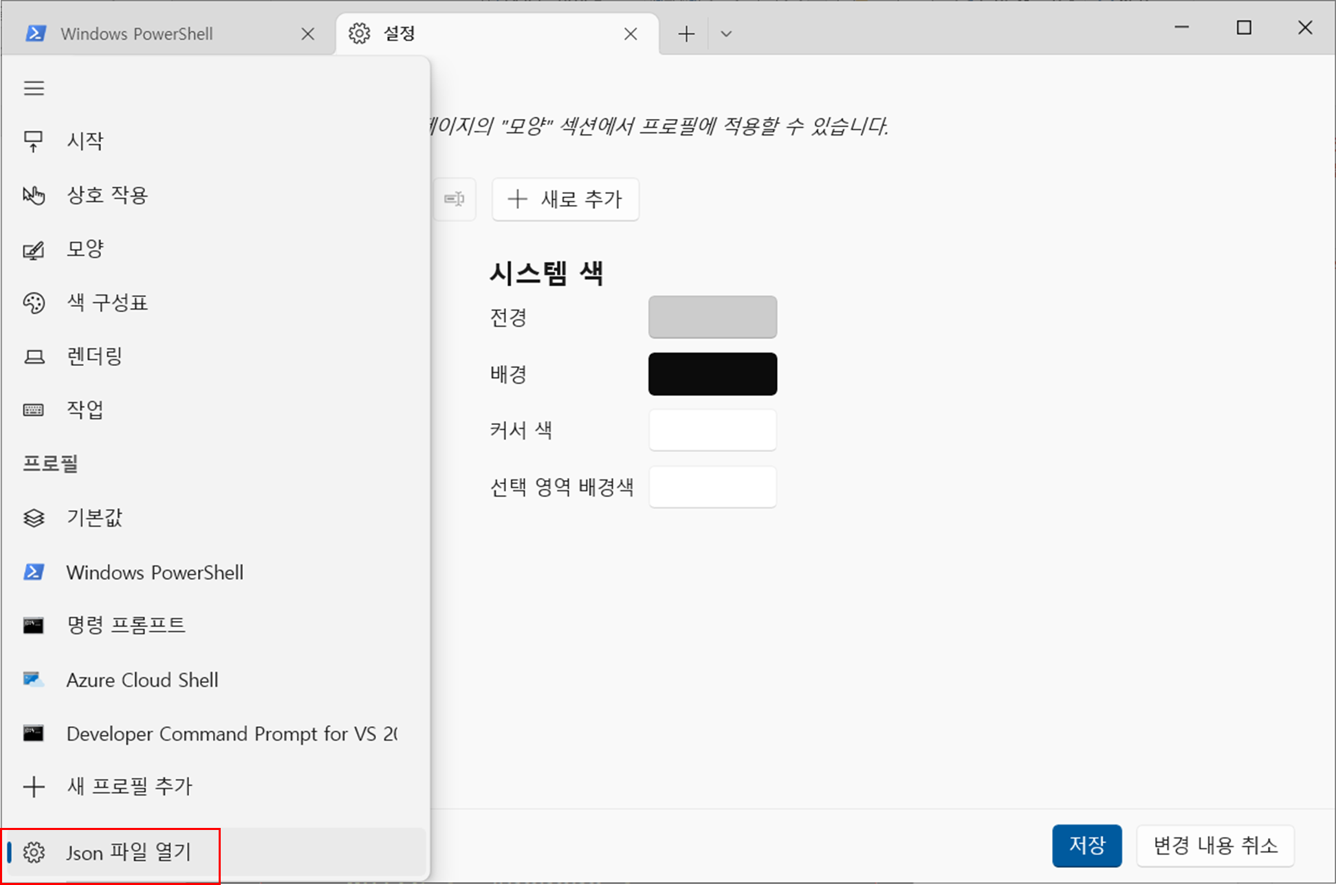The width and height of the screenshot is (1336, 885).
Task: Click 변경 내용 취소 button
Action: 1215,845
